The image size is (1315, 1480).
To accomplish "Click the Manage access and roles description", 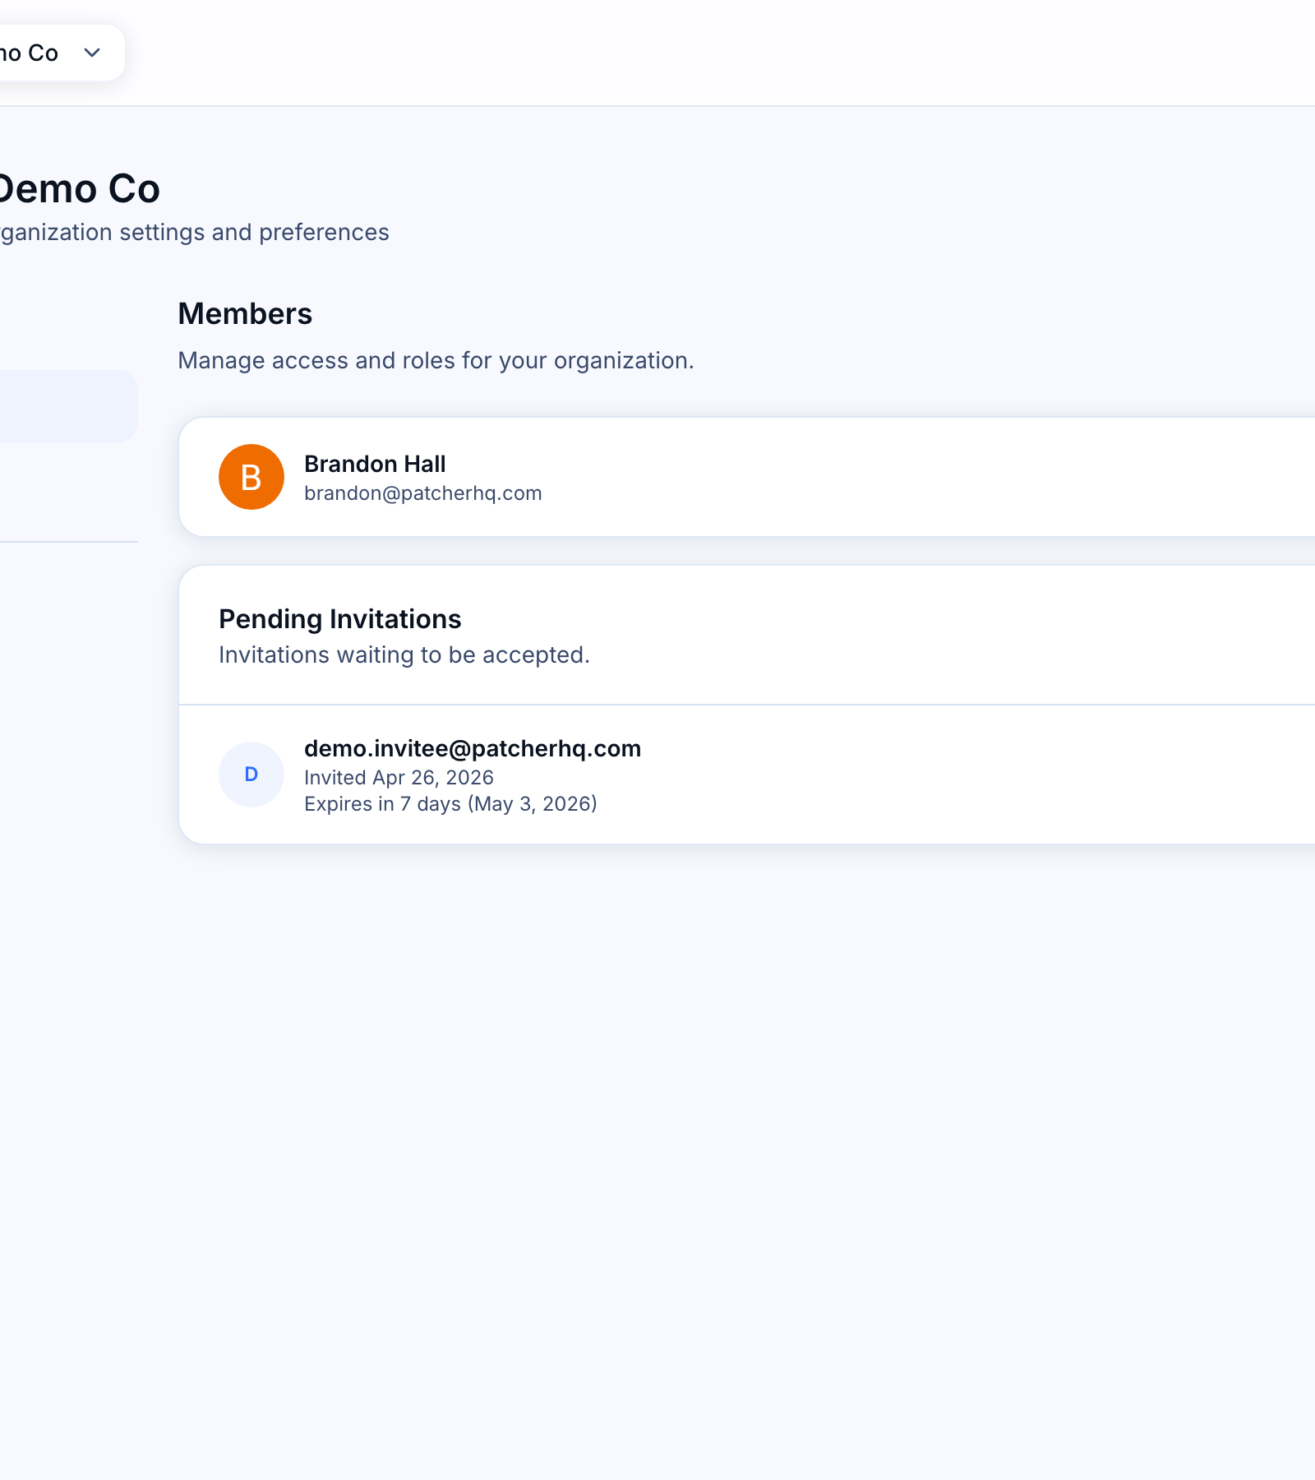I will [436, 361].
